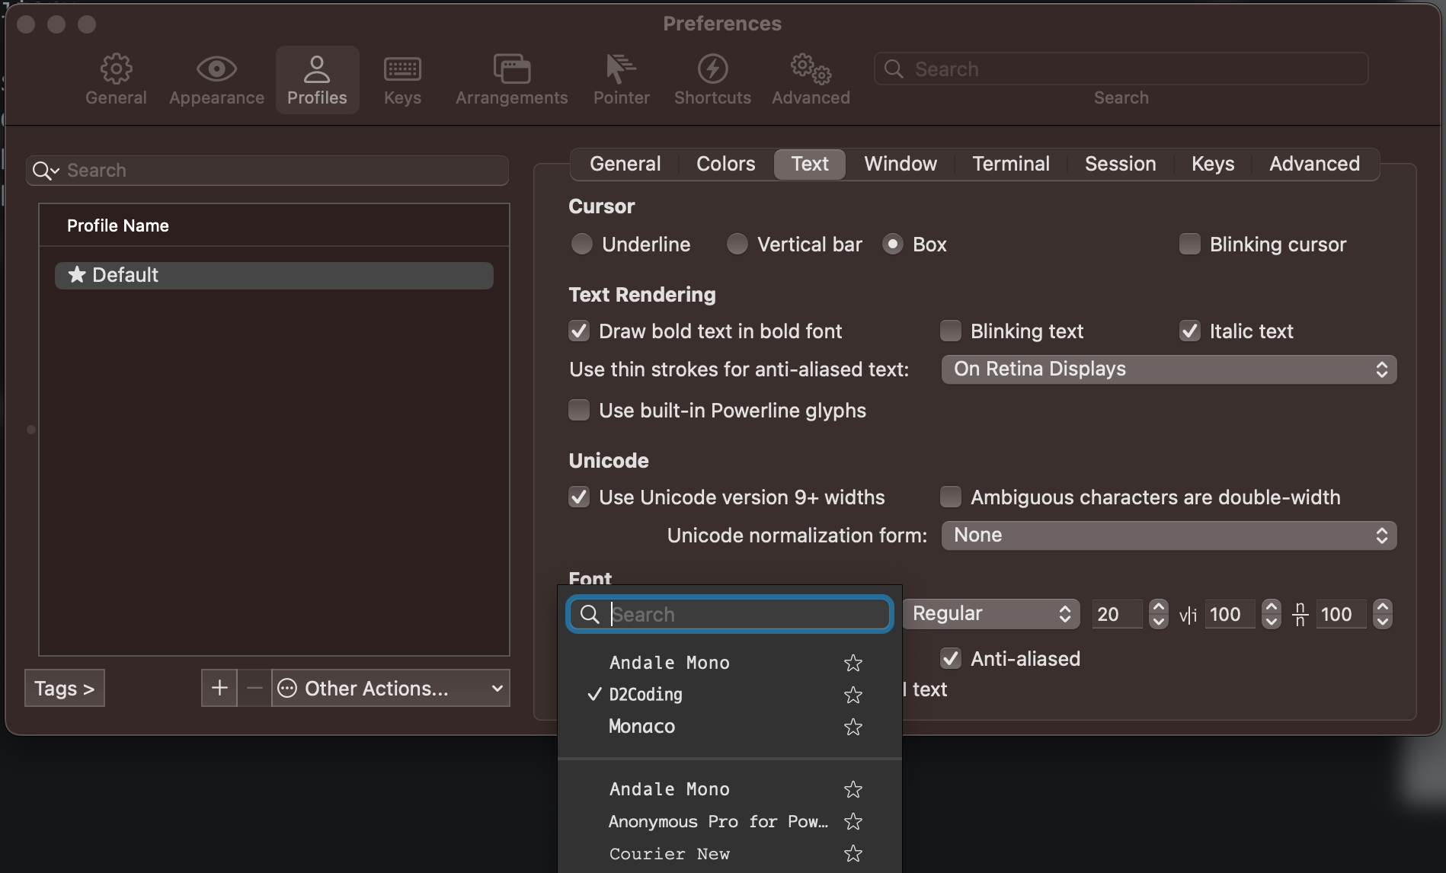Star Anonymous Pro for Powerline font
1446x873 pixels.
(x=853, y=821)
